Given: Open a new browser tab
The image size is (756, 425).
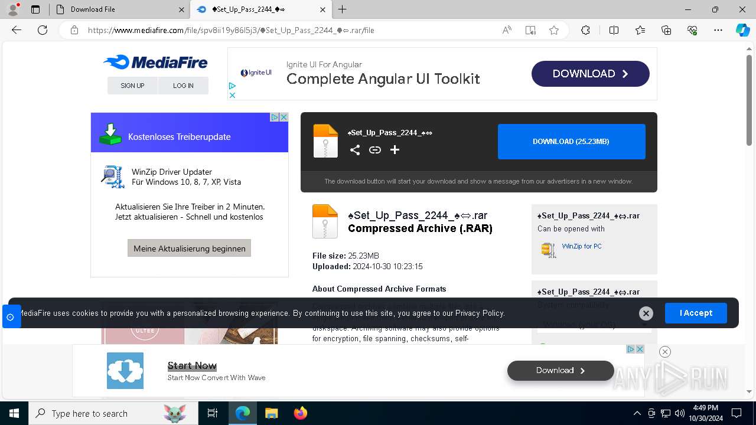Looking at the screenshot, I should [343, 9].
